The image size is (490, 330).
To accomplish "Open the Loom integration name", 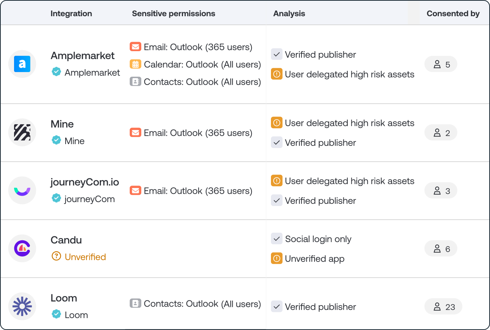I will point(64,298).
